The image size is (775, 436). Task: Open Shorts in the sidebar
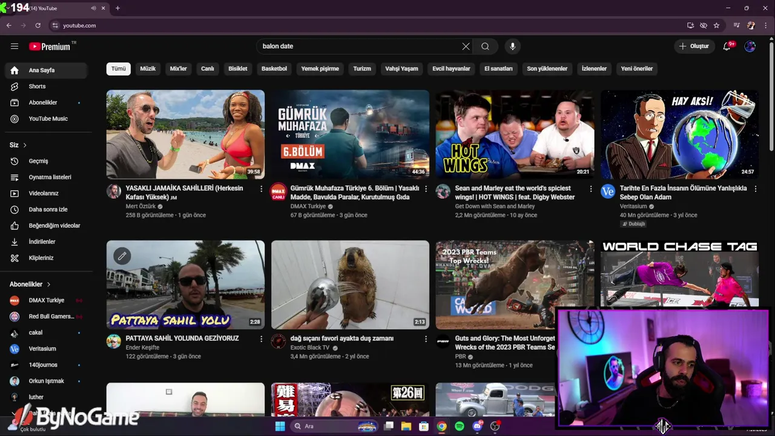point(47,86)
